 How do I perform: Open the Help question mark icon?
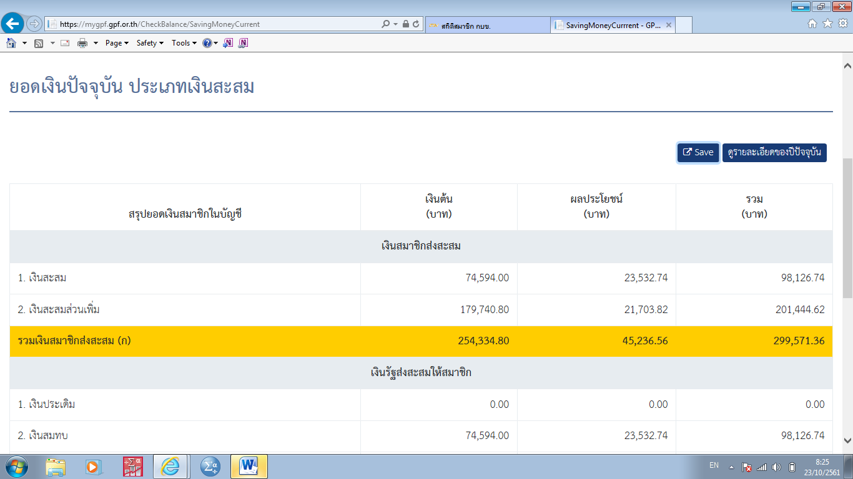pyautogui.click(x=207, y=43)
